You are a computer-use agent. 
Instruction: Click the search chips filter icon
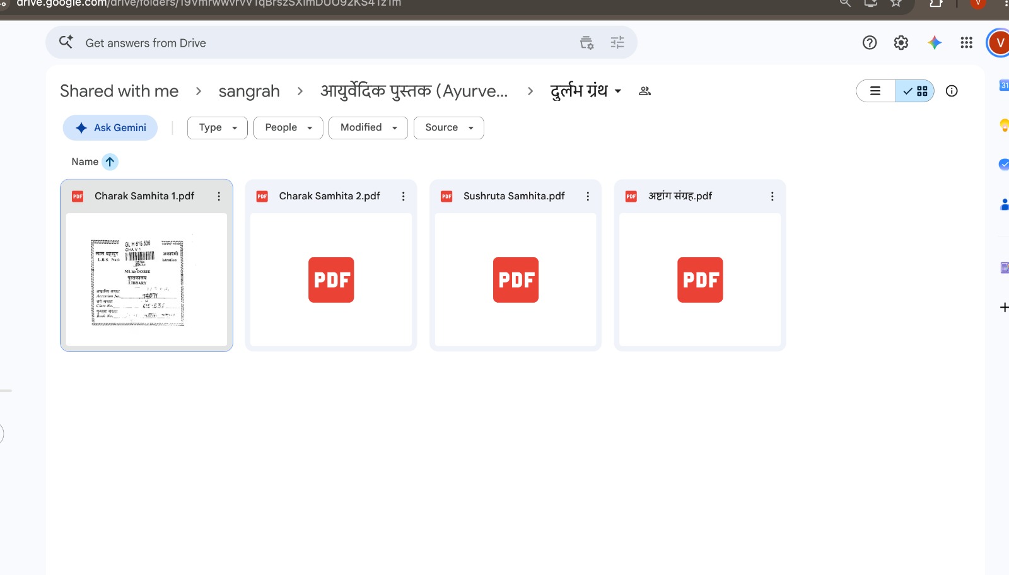586,42
